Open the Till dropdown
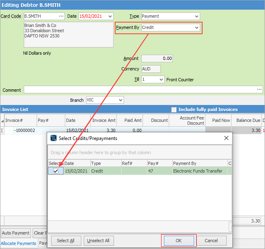This screenshot has height=249, width=265. [161, 80]
